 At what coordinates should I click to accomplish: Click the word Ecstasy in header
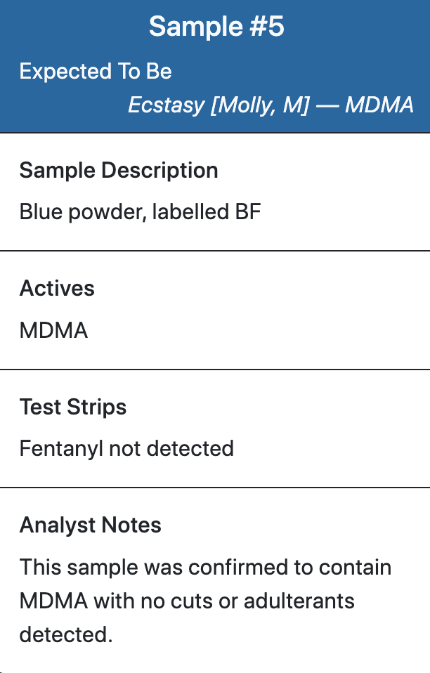tap(167, 105)
